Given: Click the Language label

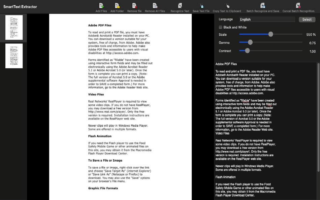Looking at the screenshot, I should [226, 19].
